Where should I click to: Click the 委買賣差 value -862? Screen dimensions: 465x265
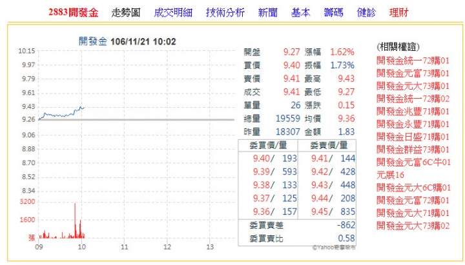coord(346,225)
